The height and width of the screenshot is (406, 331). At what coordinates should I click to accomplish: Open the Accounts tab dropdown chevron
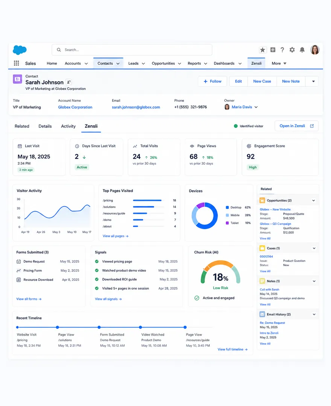(x=86, y=64)
